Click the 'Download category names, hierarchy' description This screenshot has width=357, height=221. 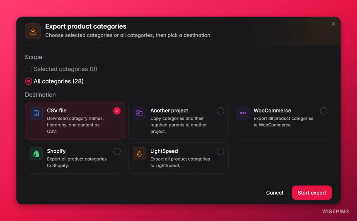(75, 125)
